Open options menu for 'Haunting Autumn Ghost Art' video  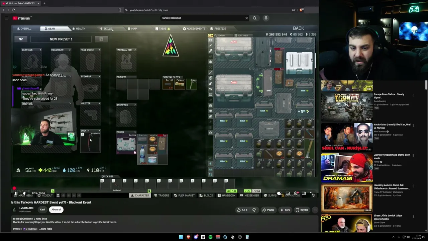413,186
